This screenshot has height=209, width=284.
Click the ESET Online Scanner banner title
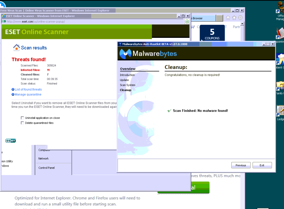coord(37,32)
